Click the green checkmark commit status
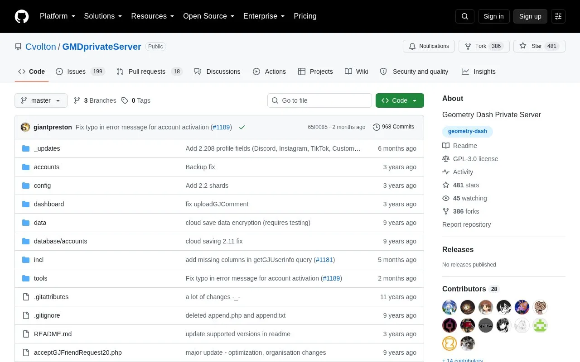 [x=242, y=127]
